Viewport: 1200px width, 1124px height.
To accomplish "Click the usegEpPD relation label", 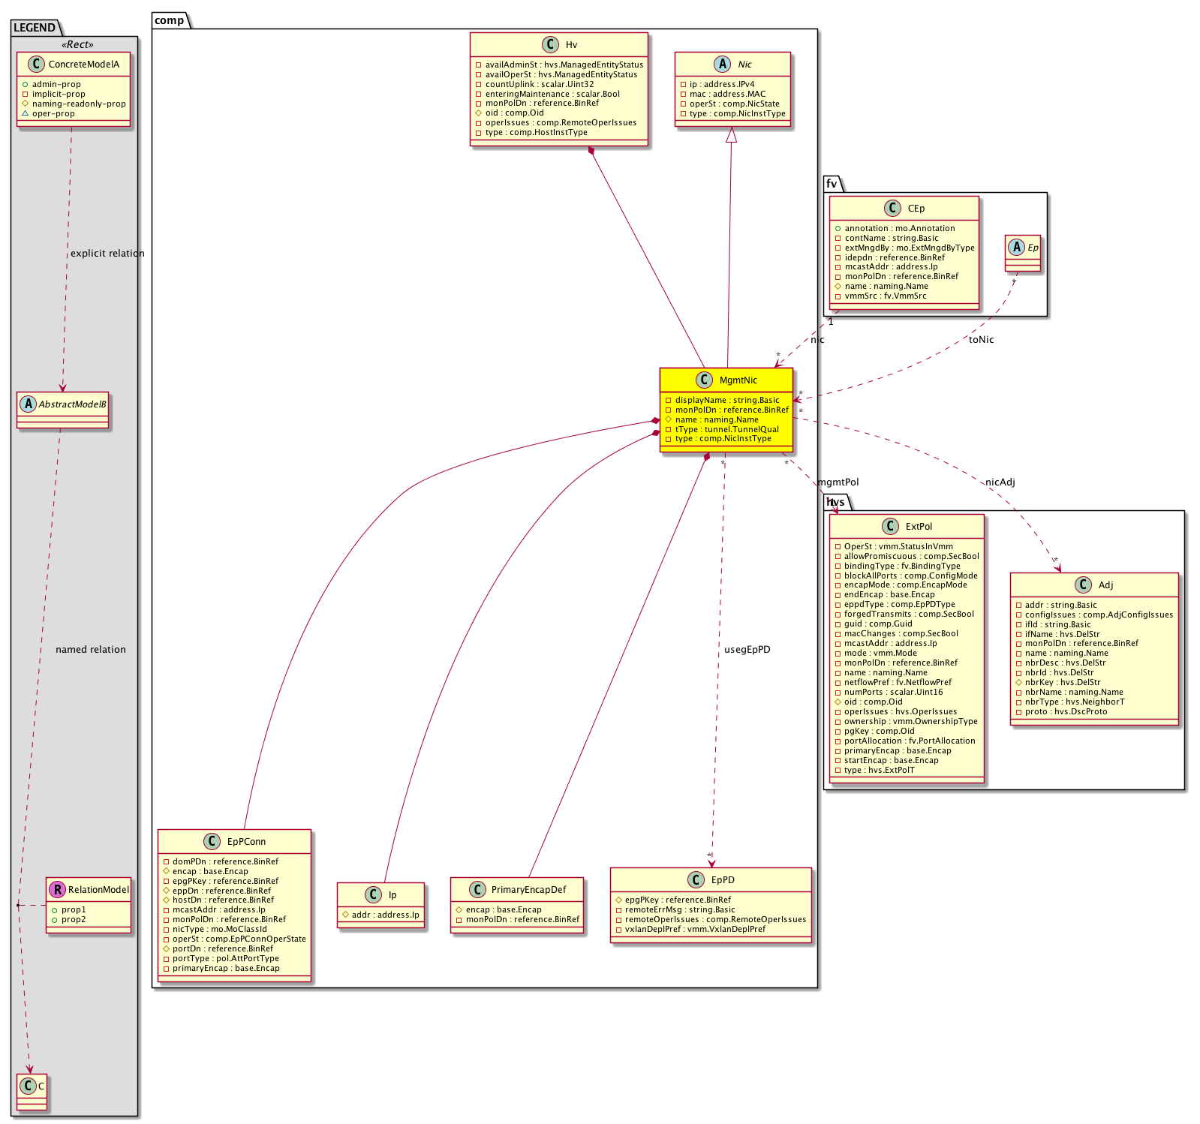I will (747, 649).
